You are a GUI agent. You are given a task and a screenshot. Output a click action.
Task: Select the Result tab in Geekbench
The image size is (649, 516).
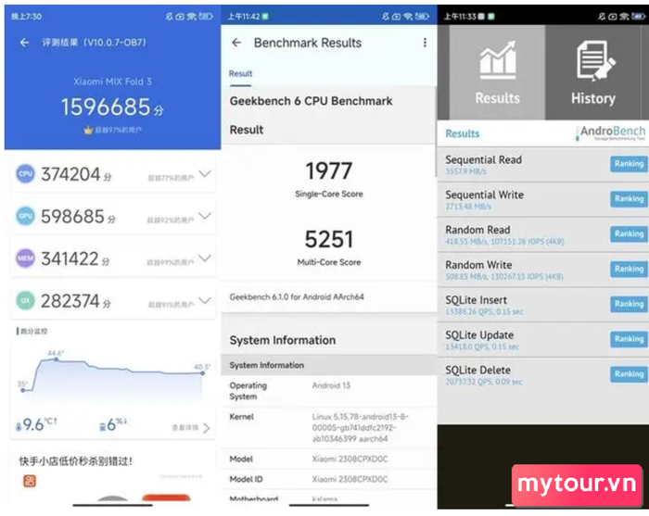click(x=240, y=74)
